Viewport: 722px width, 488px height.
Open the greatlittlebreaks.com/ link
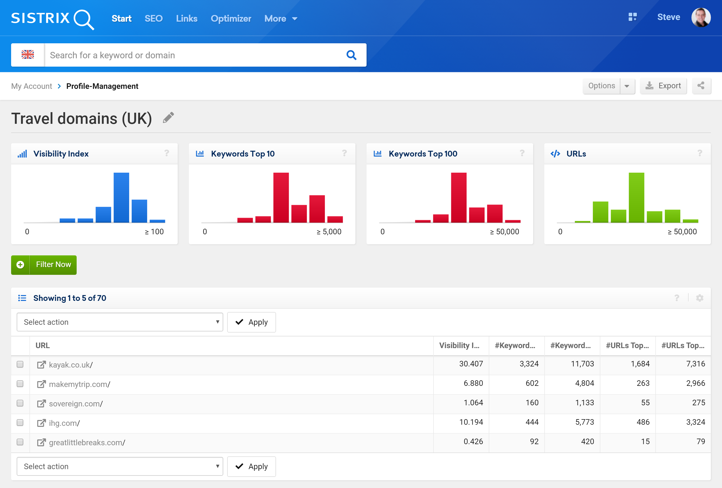[87, 442]
